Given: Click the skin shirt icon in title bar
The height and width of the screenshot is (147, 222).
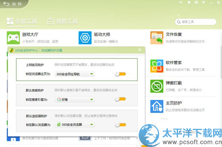Looking at the screenshot, I should 189,2.
